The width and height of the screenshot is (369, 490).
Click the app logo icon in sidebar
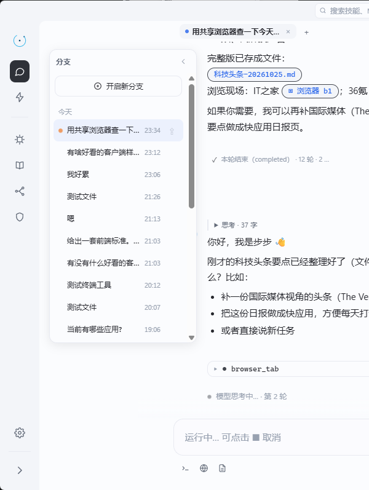20,41
